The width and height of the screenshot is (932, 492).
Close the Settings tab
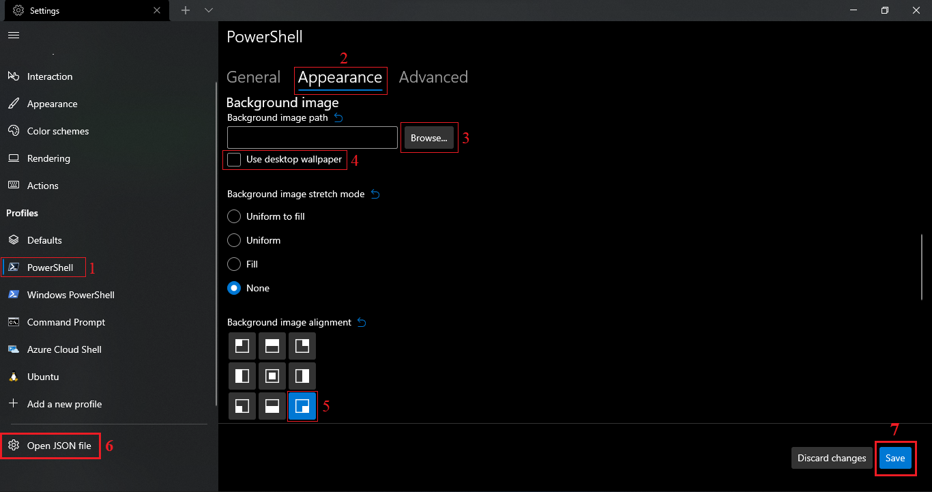coord(158,10)
